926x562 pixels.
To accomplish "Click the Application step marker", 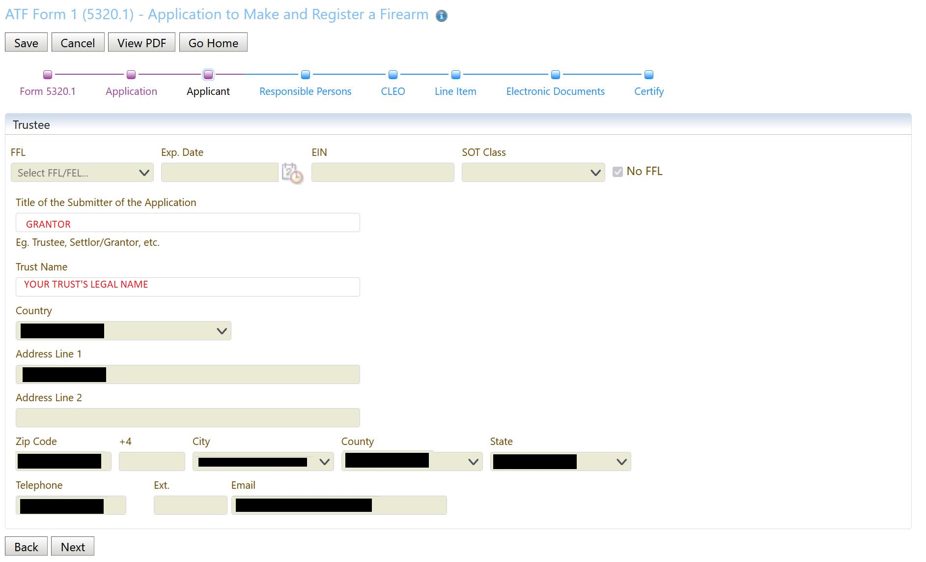I will 131,75.
